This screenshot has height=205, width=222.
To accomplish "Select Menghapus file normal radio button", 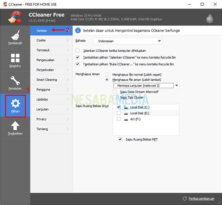I will tap(107, 75).
